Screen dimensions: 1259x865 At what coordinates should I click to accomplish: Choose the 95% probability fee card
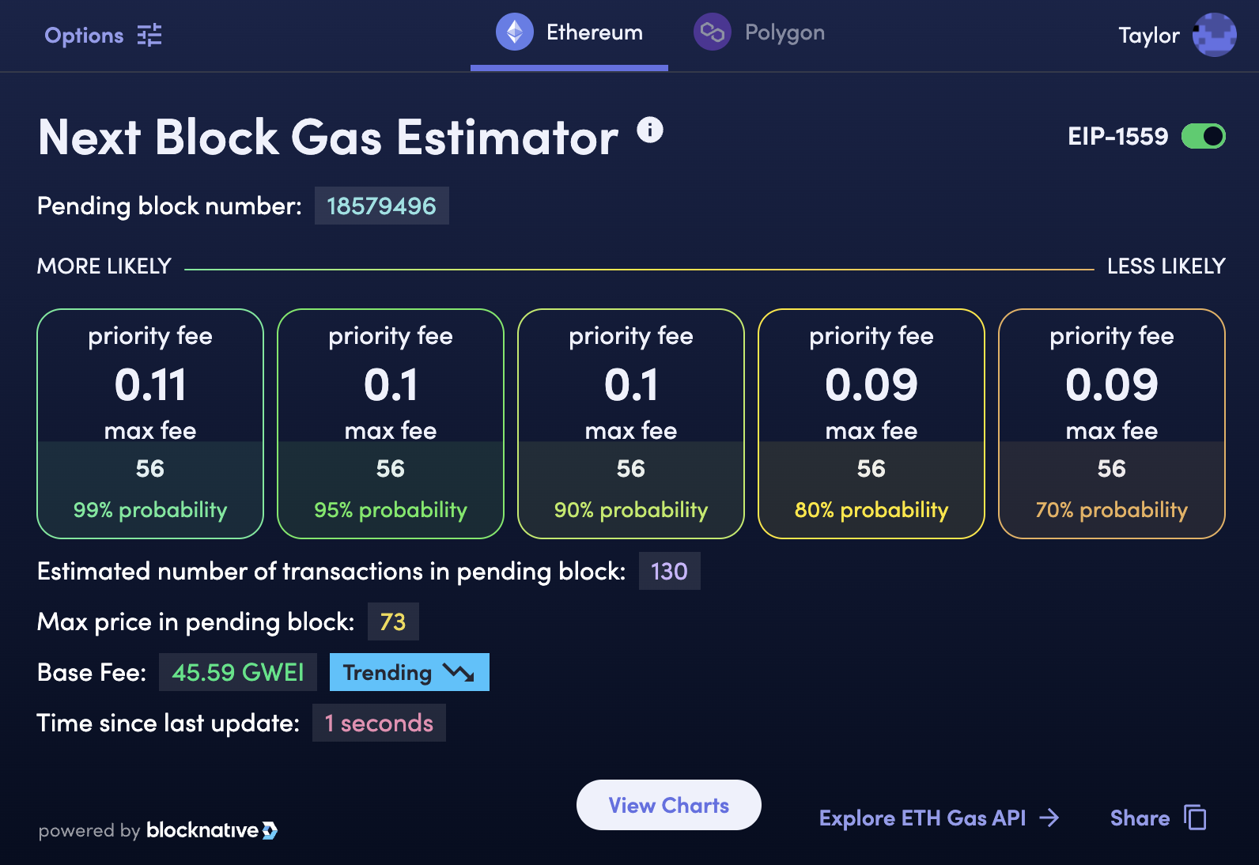(x=391, y=424)
